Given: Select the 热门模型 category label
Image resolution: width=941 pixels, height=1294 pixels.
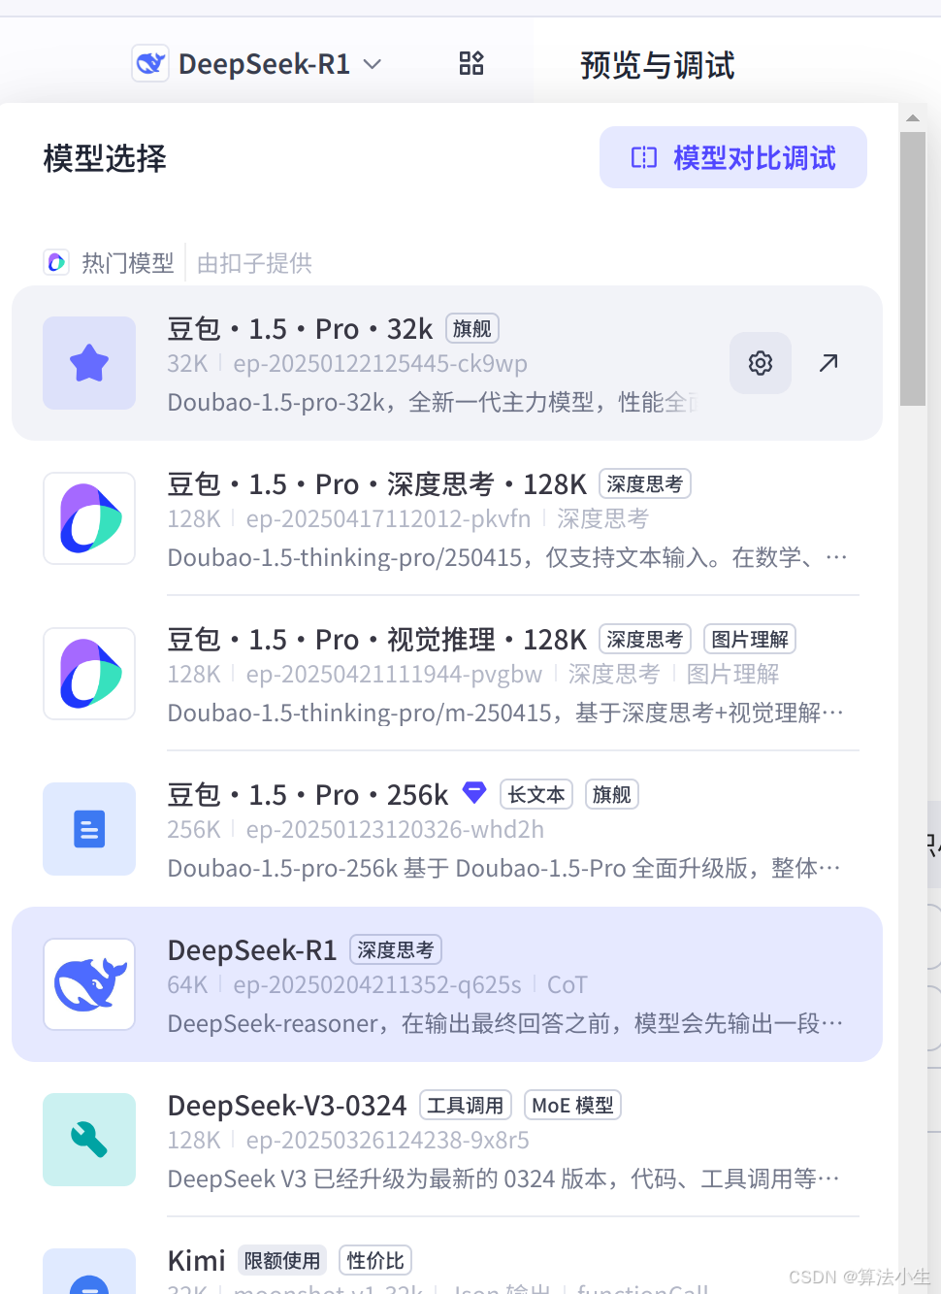Looking at the screenshot, I should point(128,263).
